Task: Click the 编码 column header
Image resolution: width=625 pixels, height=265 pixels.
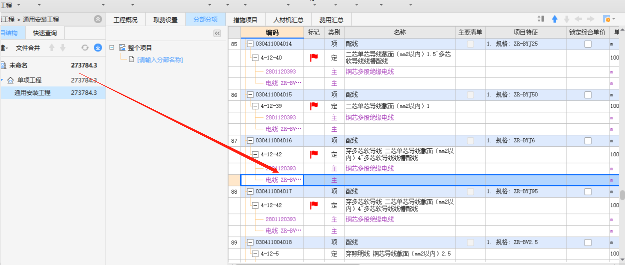Action: tap(272, 32)
